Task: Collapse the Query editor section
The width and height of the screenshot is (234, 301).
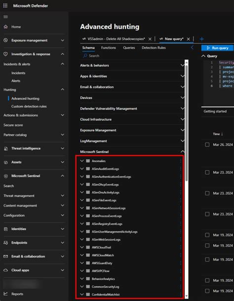Action: [203, 56]
